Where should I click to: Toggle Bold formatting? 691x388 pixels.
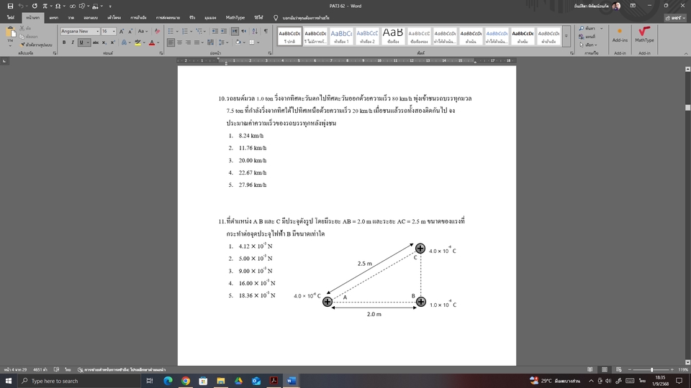(63, 42)
